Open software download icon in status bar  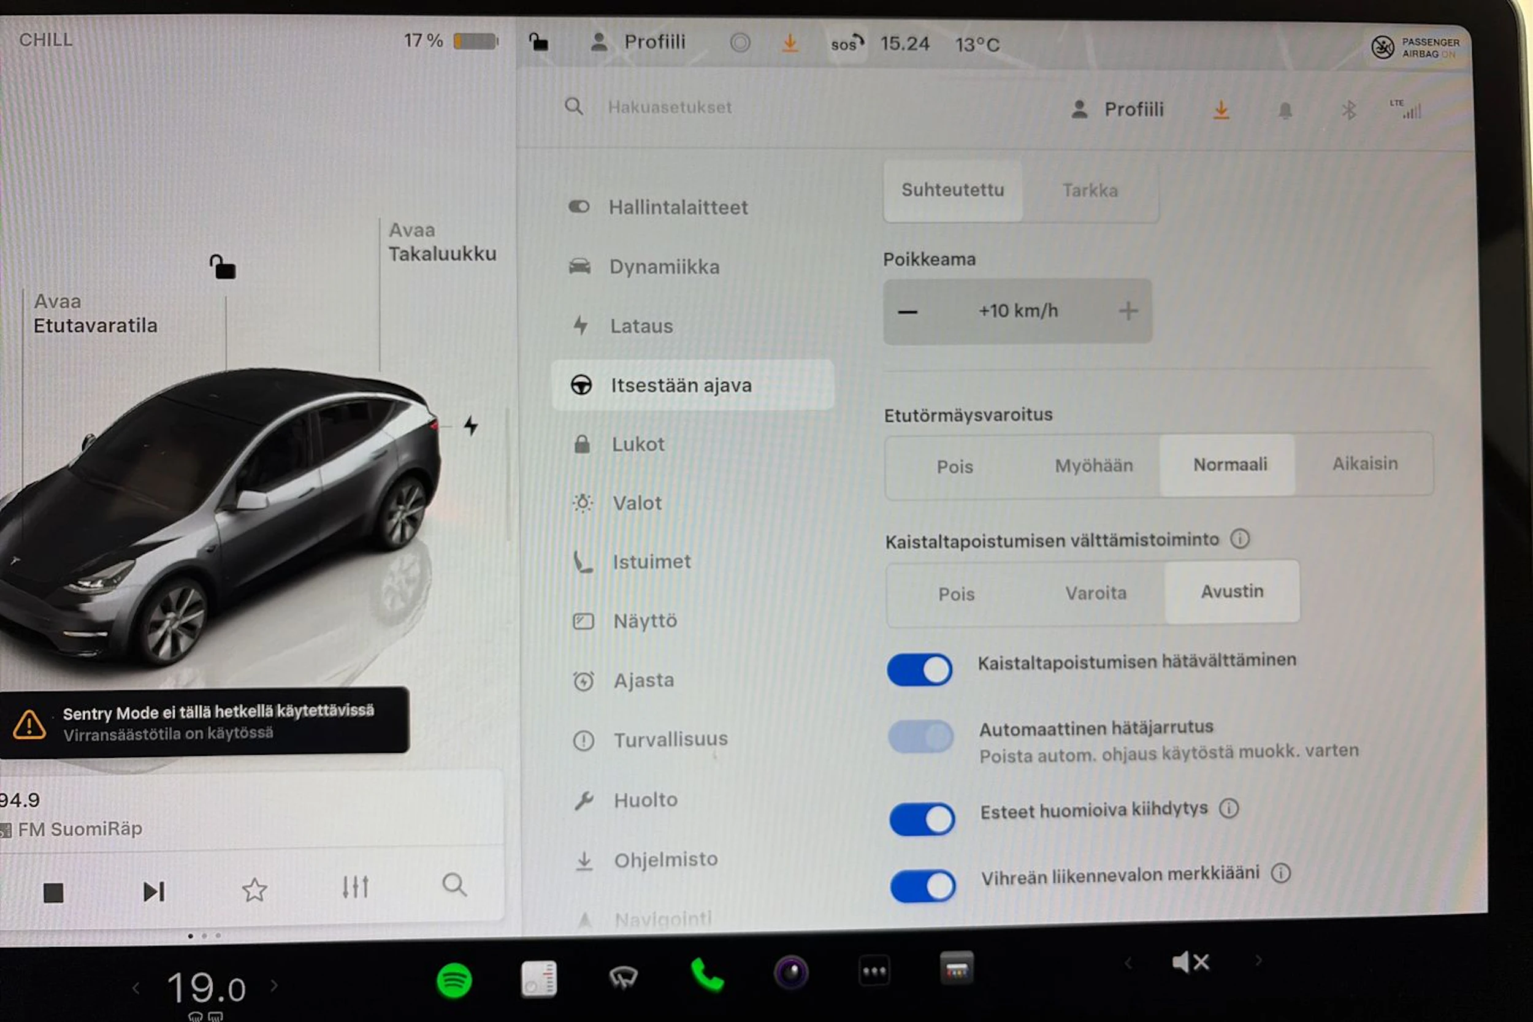pyautogui.click(x=790, y=43)
